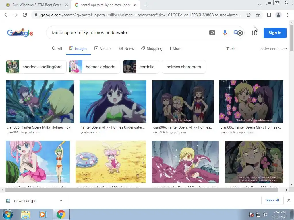Switch to the News tab
The image size is (294, 220).
point(126,48)
